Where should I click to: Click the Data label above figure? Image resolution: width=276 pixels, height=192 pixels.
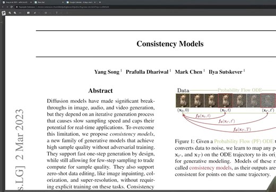183,91
